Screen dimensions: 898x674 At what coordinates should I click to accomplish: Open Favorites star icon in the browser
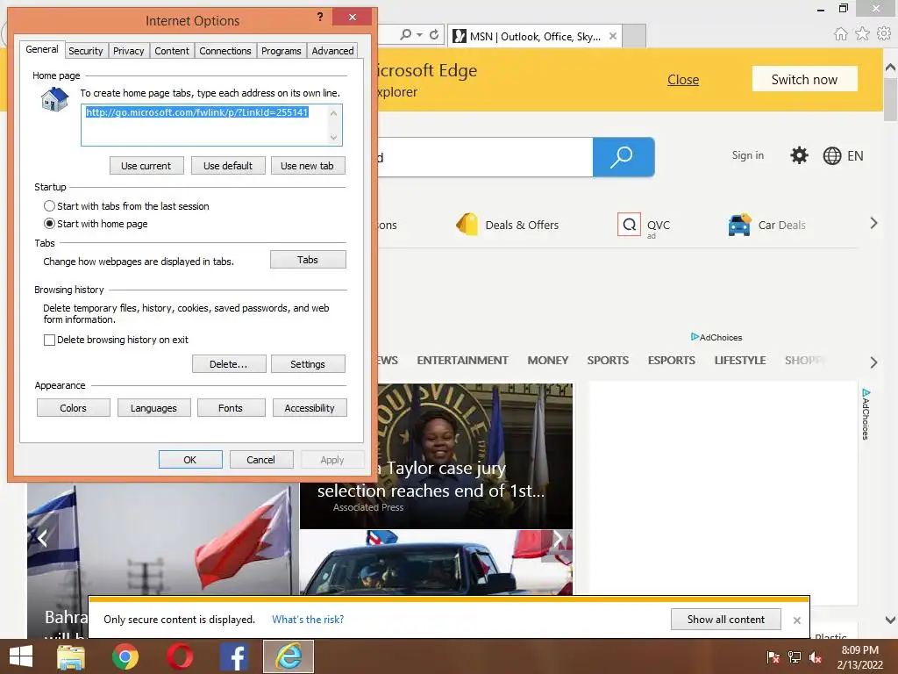pyautogui.click(x=862, y=34)
